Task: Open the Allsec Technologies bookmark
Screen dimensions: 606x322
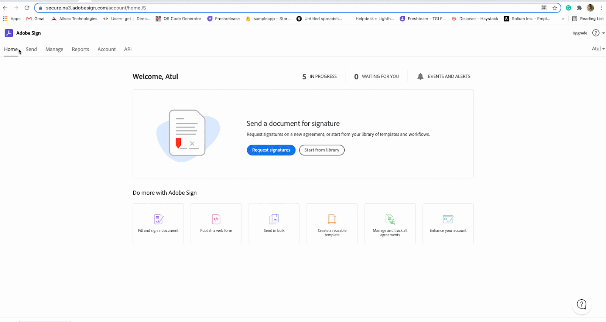Action: click(75, 19)
